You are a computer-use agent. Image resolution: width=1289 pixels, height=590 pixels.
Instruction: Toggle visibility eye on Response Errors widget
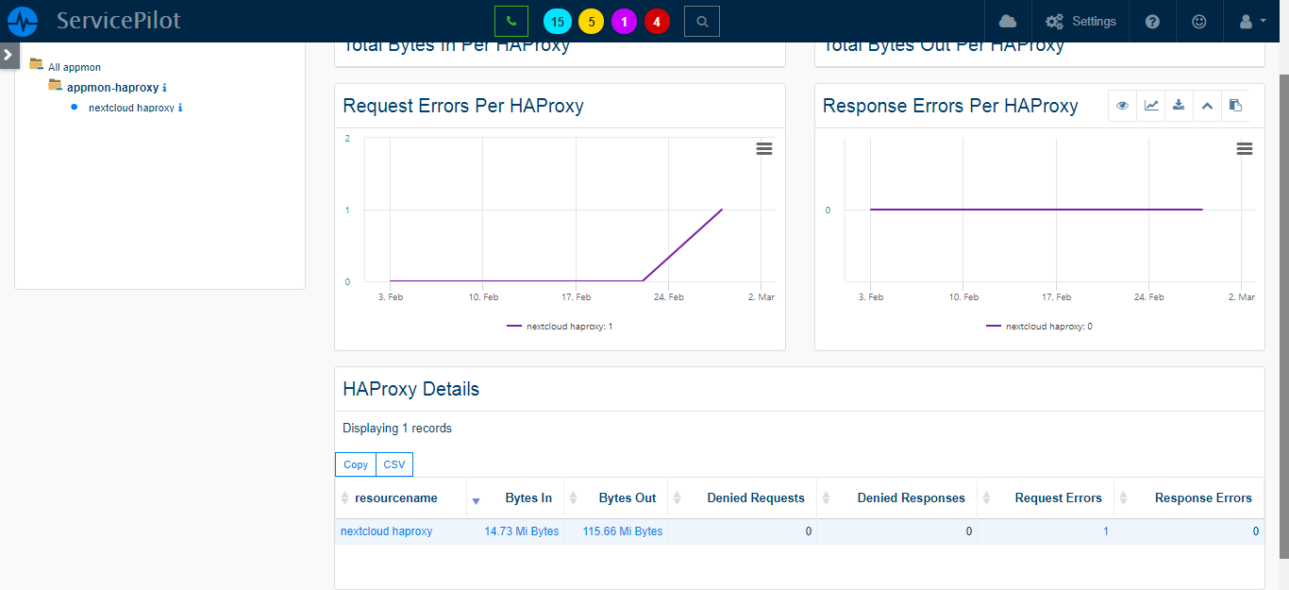1123,106
